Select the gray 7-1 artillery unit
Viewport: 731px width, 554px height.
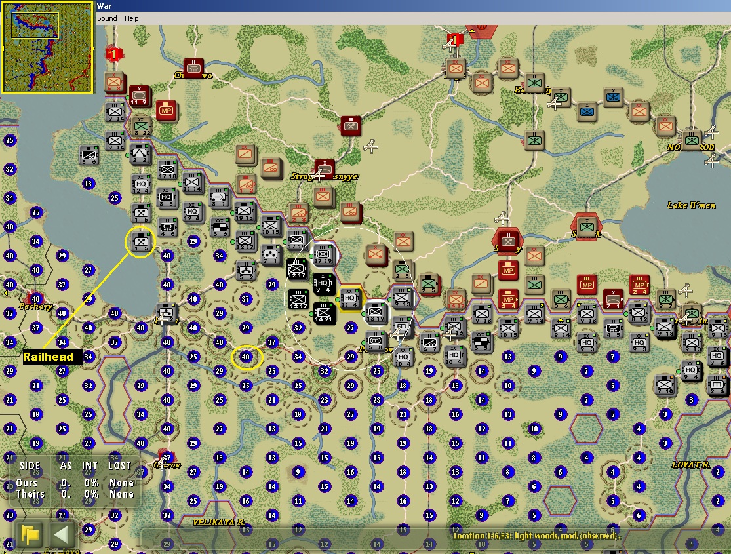click(x=271, y=255)
